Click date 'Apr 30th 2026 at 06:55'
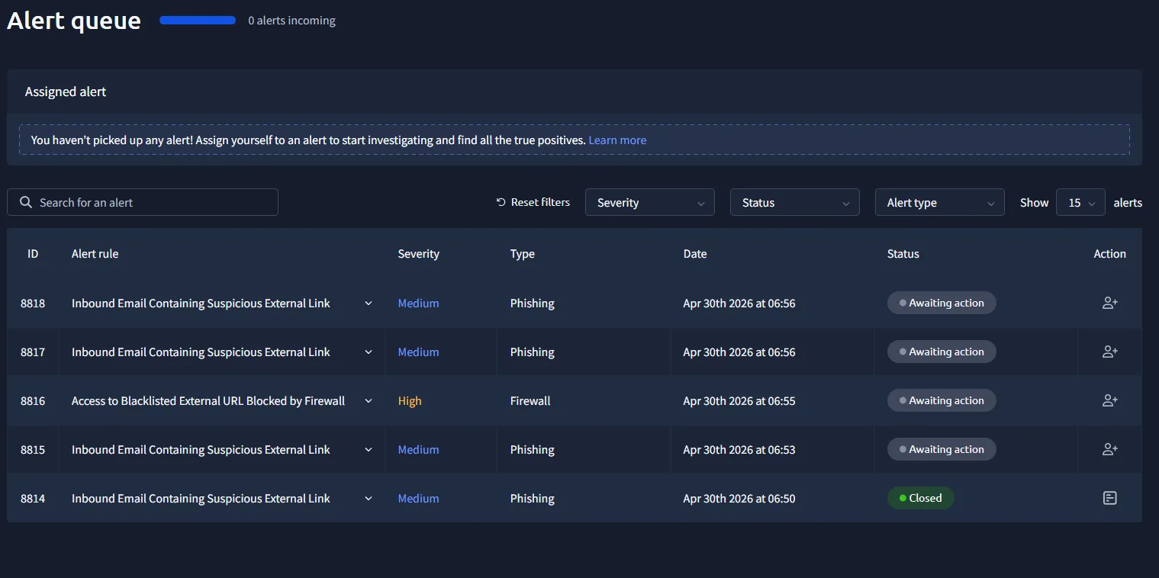The image size is (1159, 578). click(x=739, y=401)
